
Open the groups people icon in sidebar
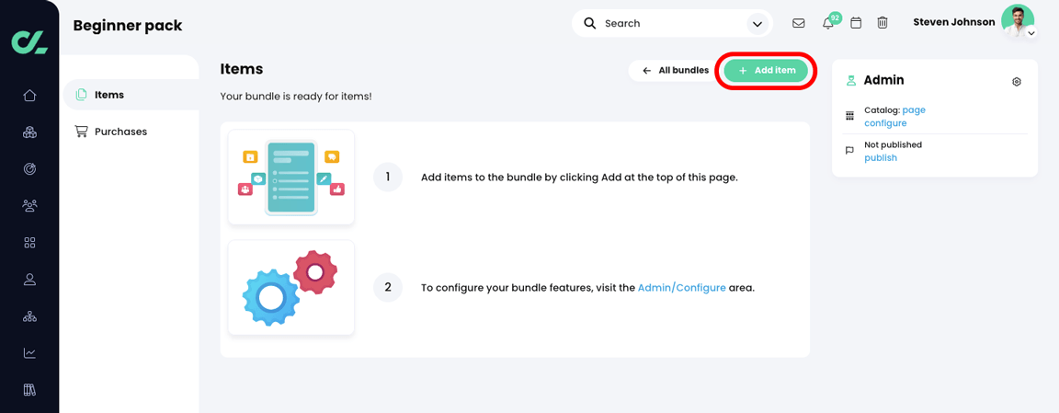click(x=29, y=205)
